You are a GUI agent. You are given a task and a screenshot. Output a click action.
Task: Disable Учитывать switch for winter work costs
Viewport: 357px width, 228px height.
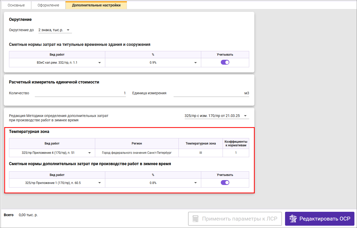[x=225, y=183]
